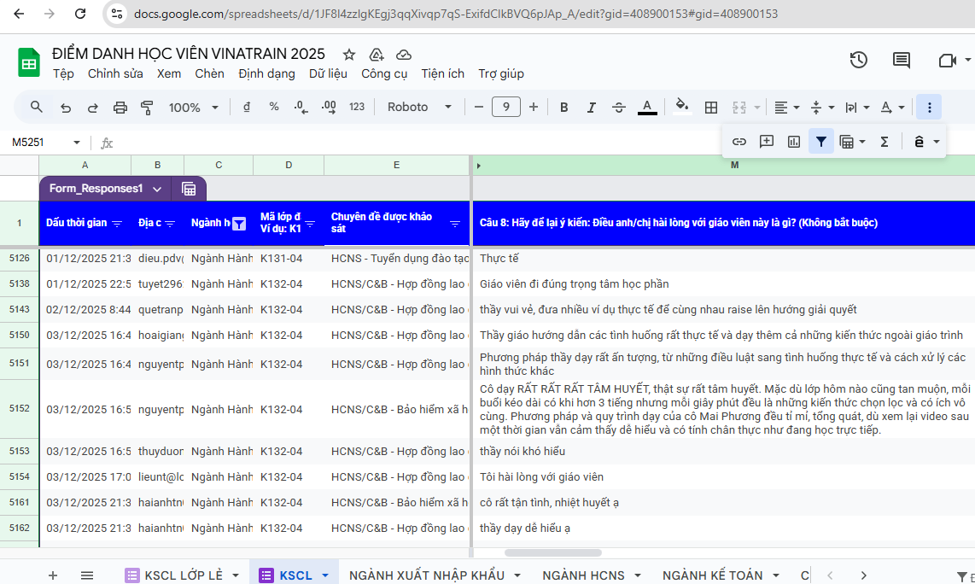The image size is (975, 584).
Task: Increase font size with plus button
Action: pyautogui.click(x=534, y=107)
